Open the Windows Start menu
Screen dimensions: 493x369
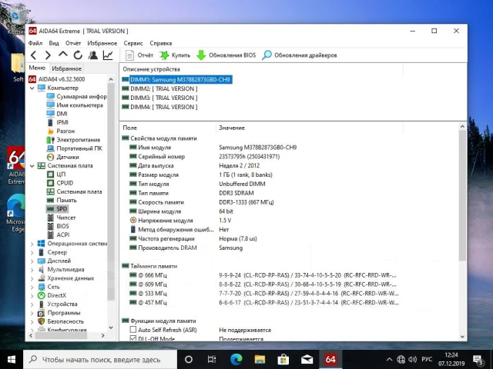[12, 359]
